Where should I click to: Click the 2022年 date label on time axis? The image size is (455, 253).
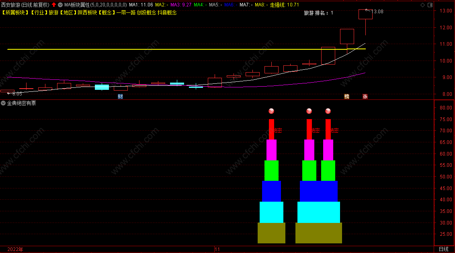pos(15,249)
